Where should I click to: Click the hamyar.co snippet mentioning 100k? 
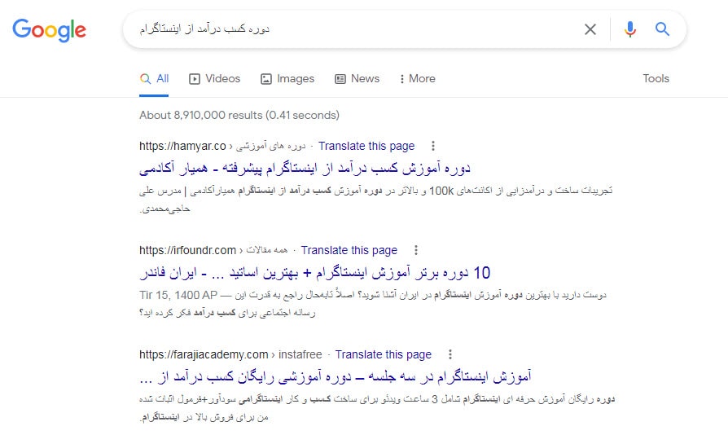click(x=376, y=200)
